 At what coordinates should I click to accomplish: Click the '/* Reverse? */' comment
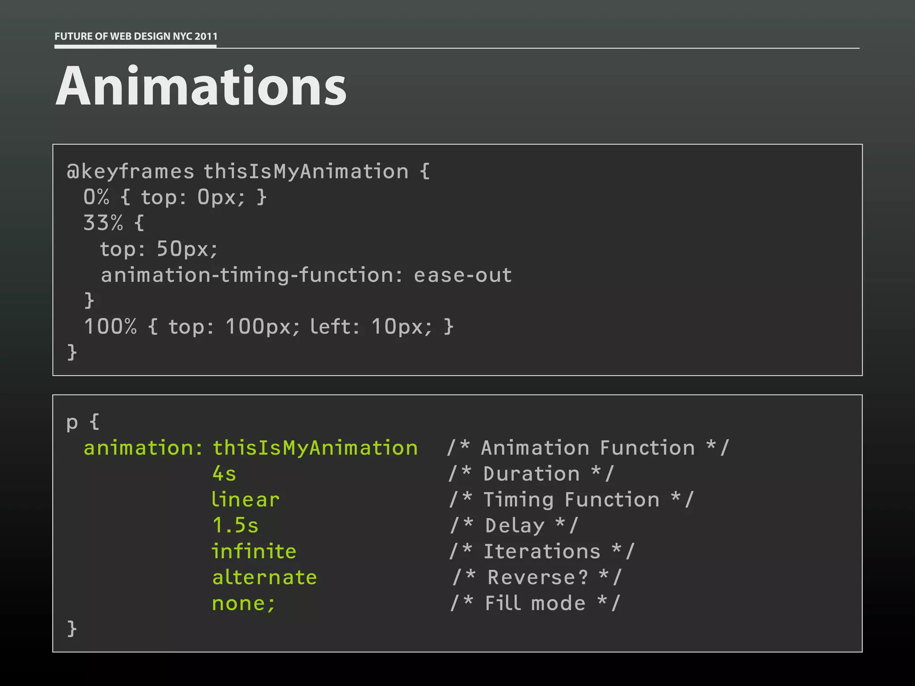point(537,577)
